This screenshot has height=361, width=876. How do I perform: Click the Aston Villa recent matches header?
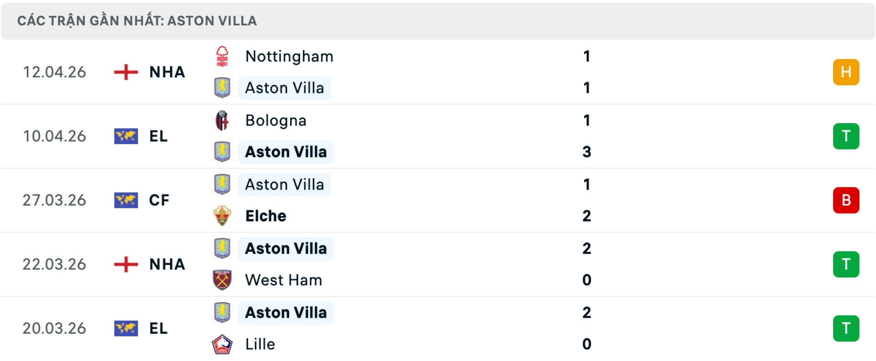[137, 21]
